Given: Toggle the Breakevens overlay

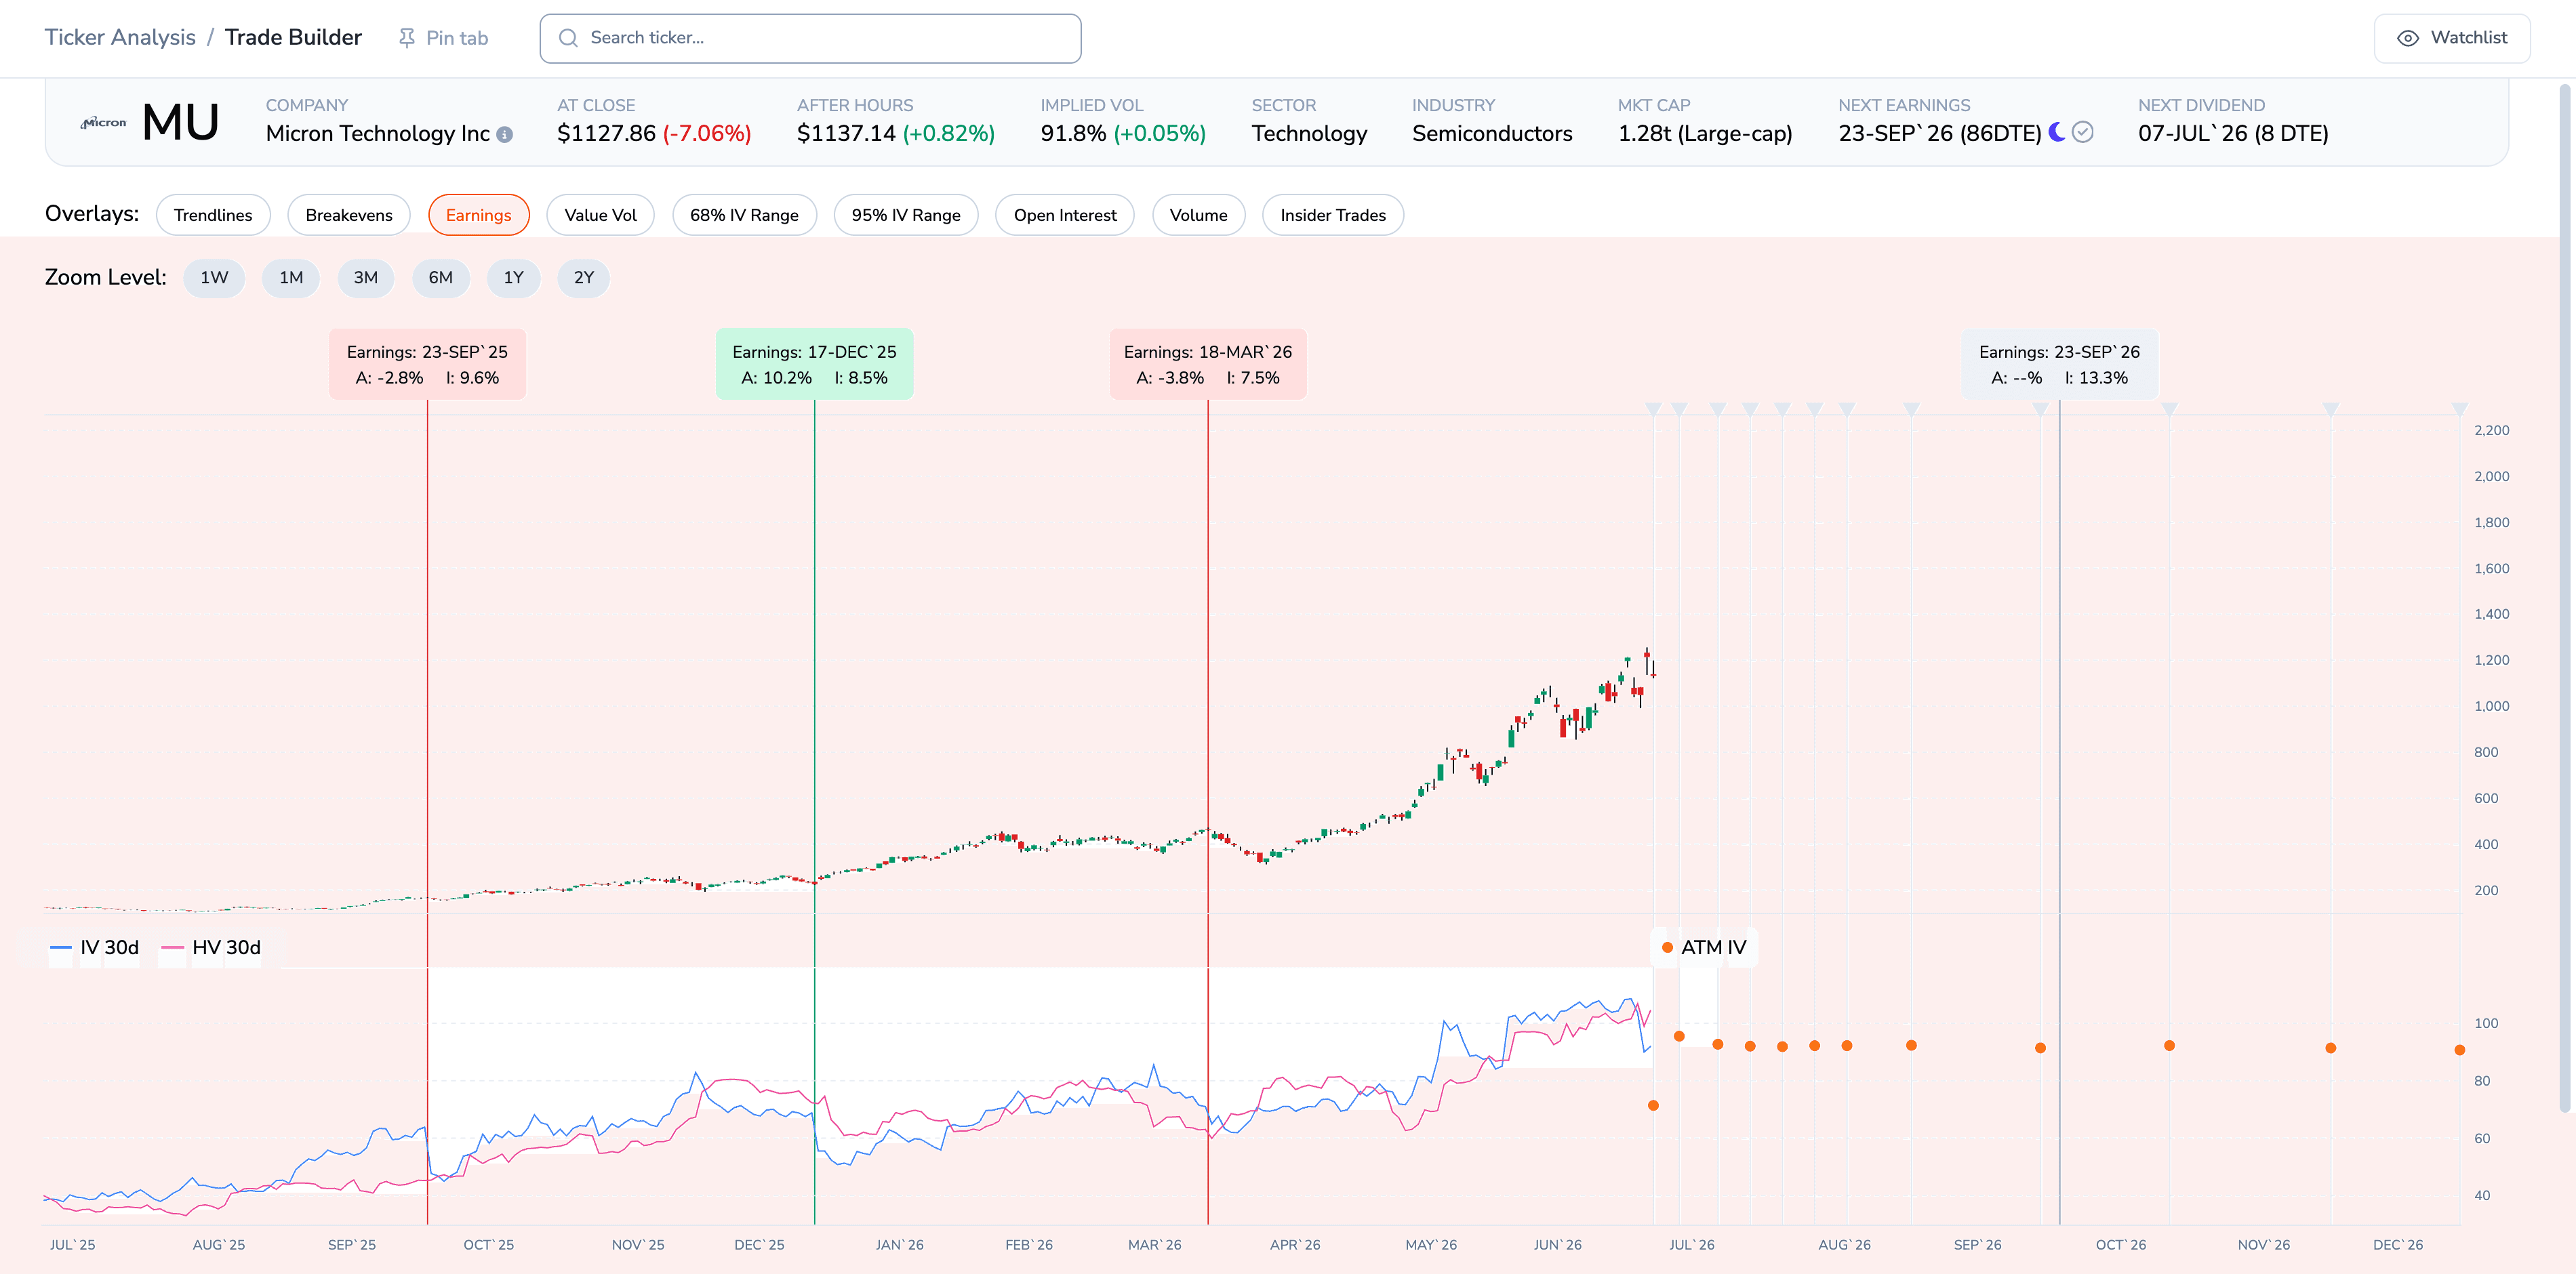Looking at the screenshot, I should tap(349, 215).
